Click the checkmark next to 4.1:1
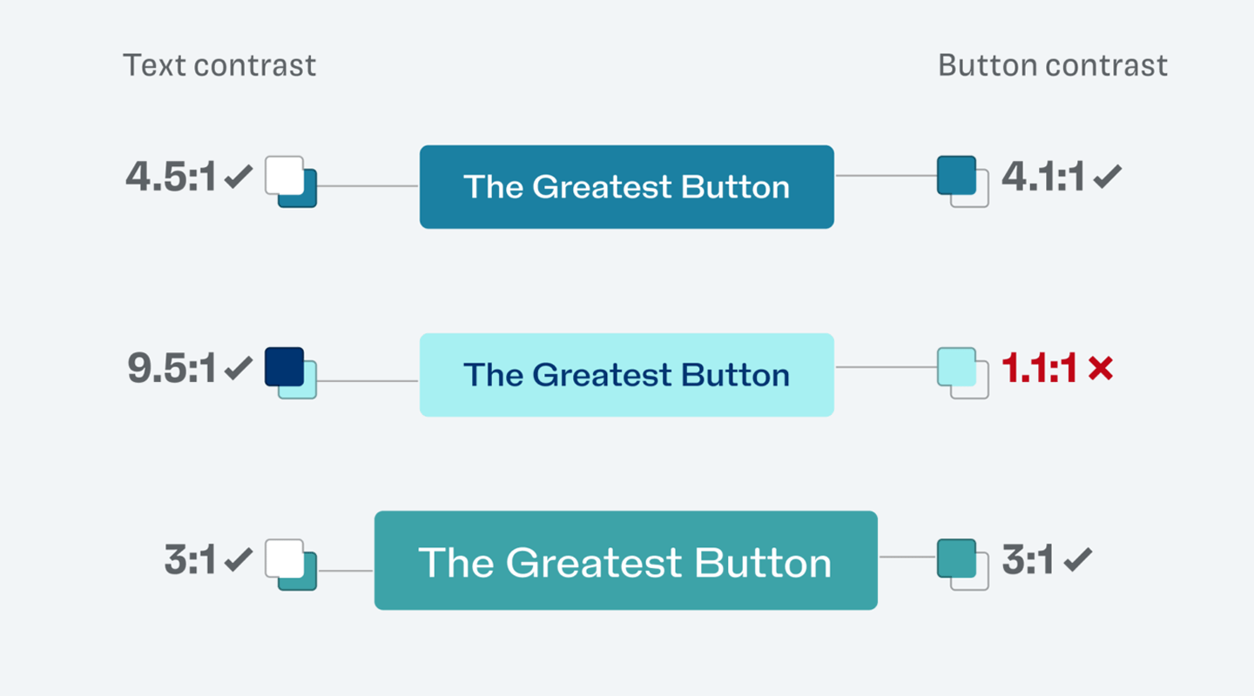1254x696 pixels. coord(1107,177)
